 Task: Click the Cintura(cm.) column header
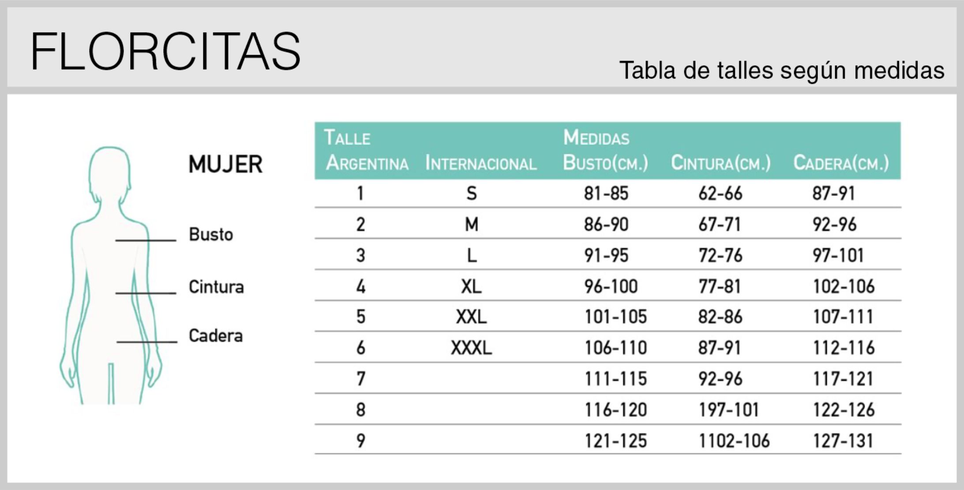click(x=720, y=163)
